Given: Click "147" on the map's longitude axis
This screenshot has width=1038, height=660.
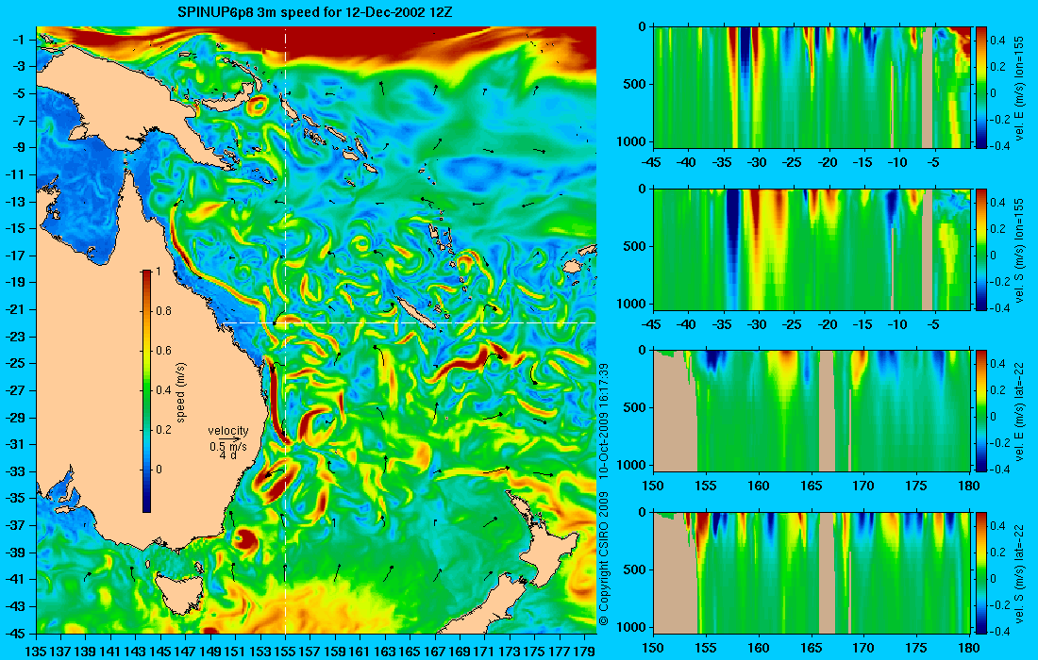Looking at the screenshot, I should click(185, 652).
